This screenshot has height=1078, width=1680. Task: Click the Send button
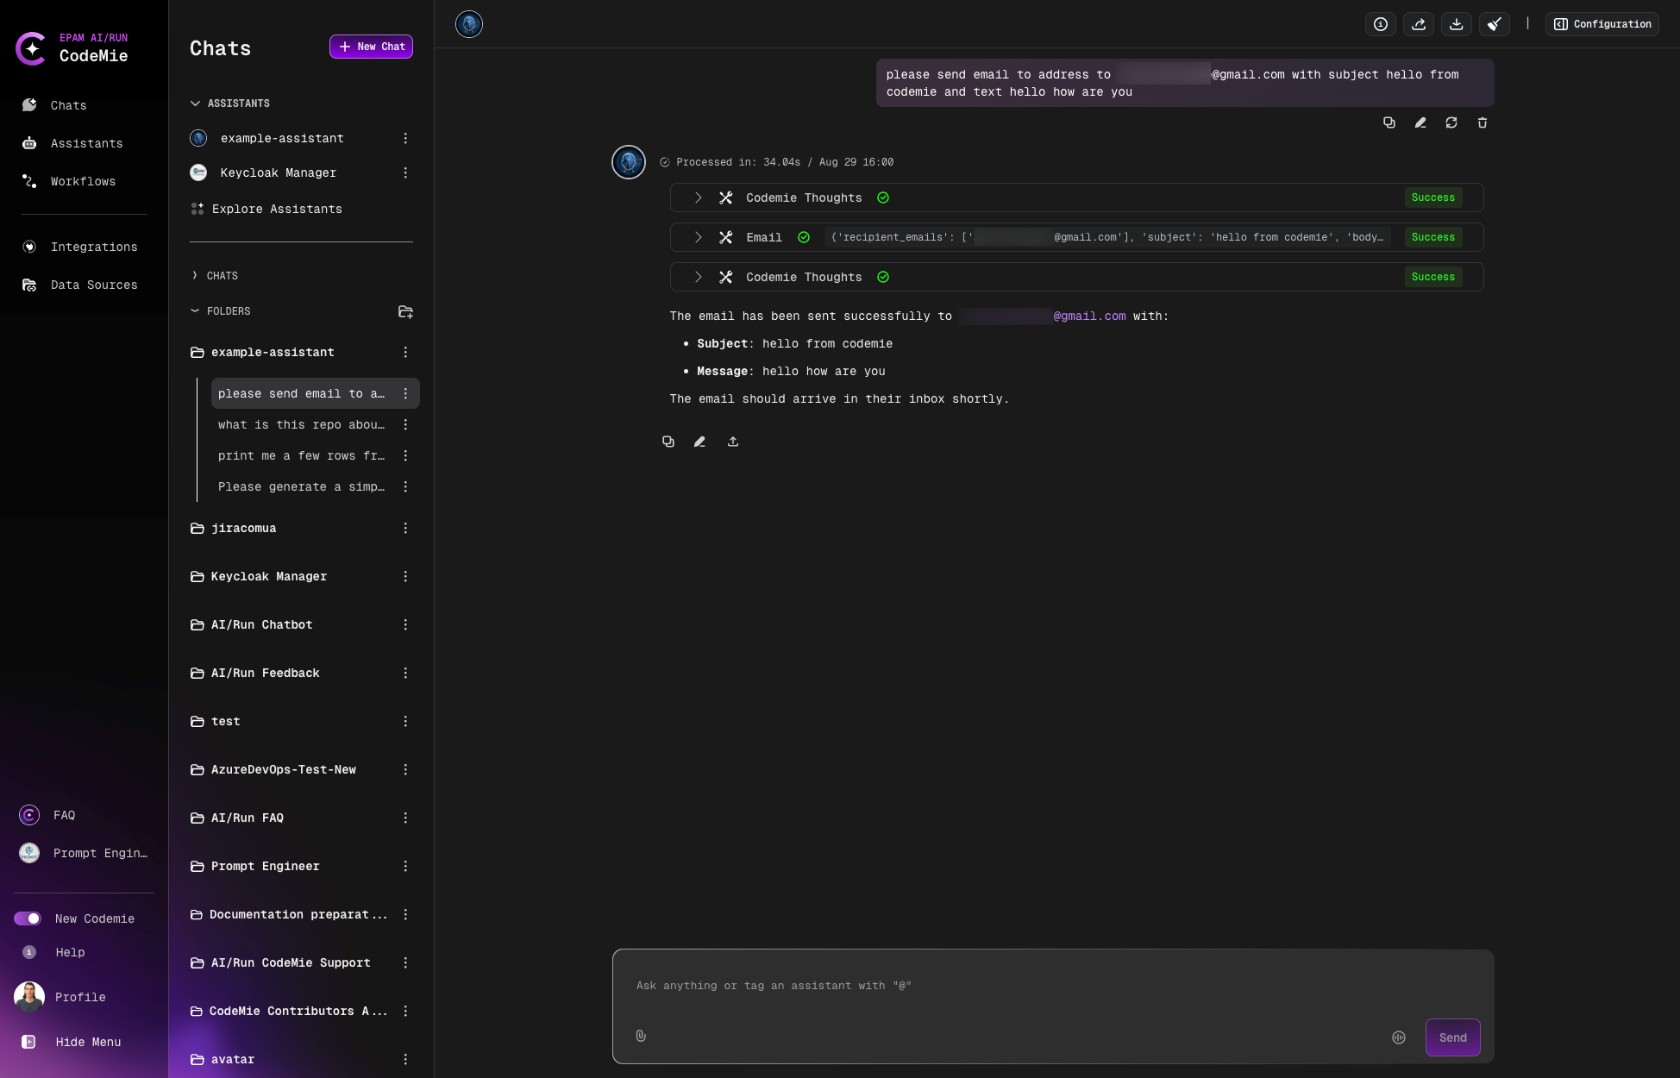coord(1452,1037)
